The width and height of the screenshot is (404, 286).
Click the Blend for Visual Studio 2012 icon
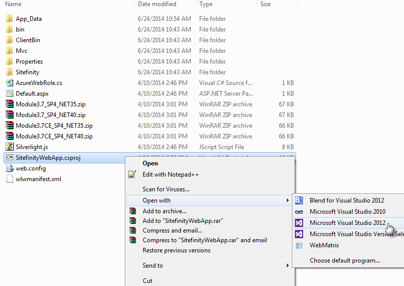299,201
